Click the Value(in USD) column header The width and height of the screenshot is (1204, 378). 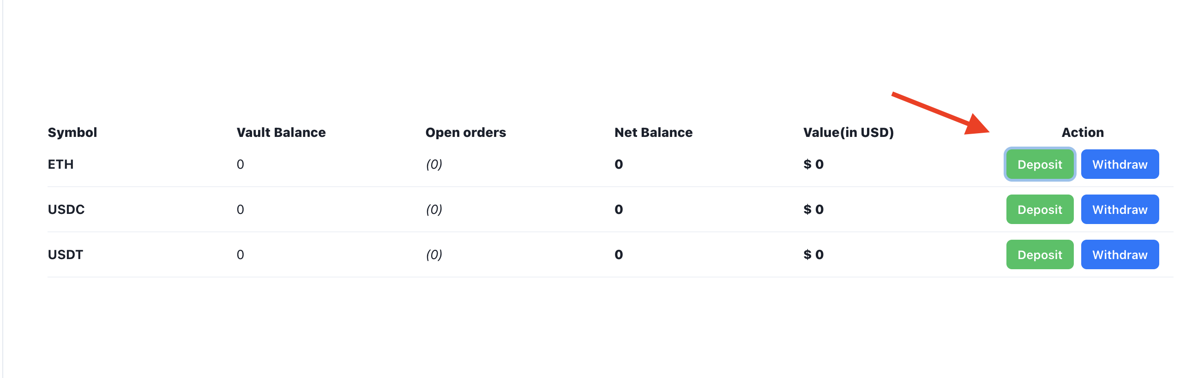tap(848, 133)
